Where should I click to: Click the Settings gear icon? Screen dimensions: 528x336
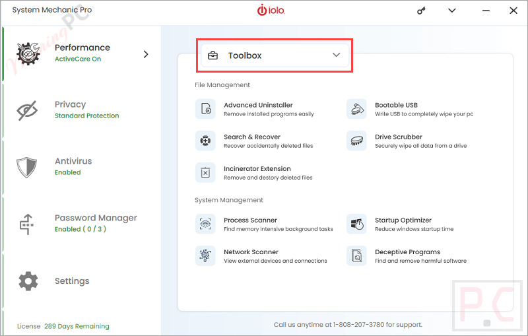click(x=28, y=281)
